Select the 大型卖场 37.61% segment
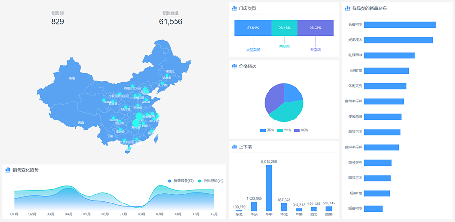Screen dimensions: 455x222 (253, 28)
